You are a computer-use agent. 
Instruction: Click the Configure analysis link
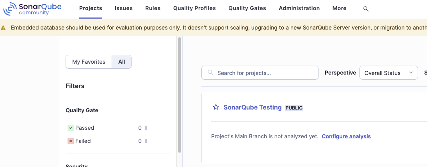[x=346, y=136]
